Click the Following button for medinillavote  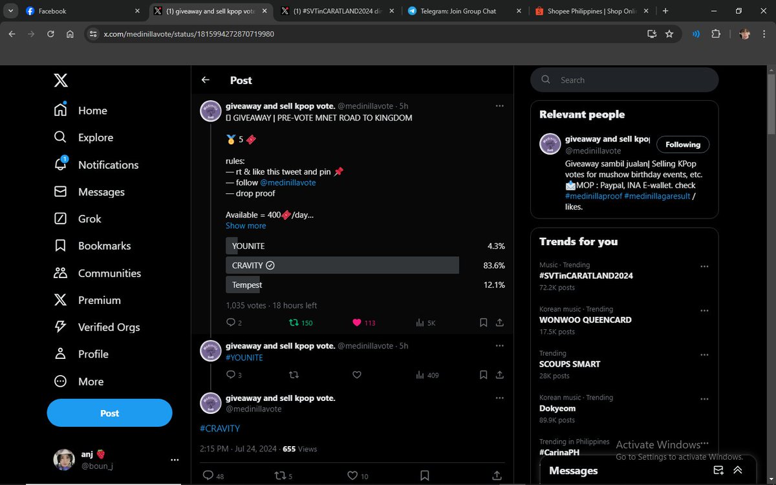[x=683, y=144]
